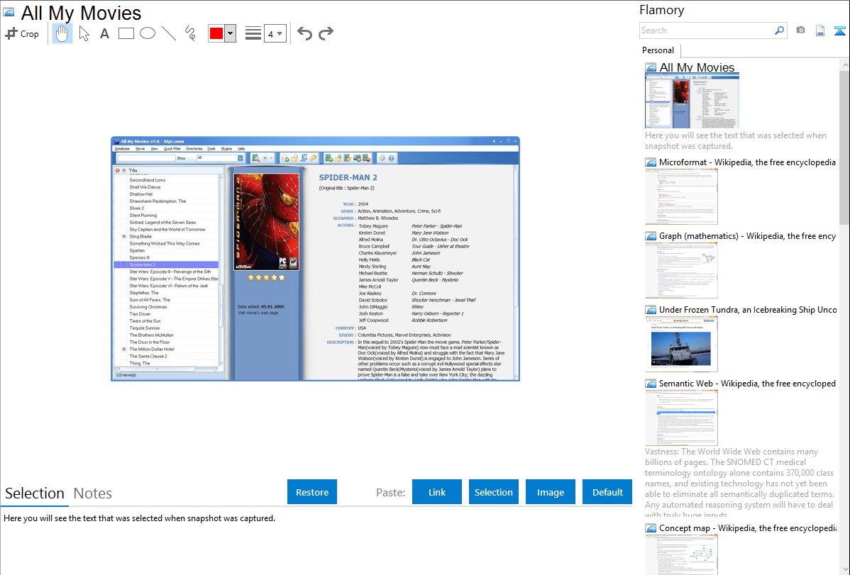Image resolution: width=850 pixels, height=575 pixels.
Task: Click the icon beside Graph (mathematics) entry
Action: 651,236
